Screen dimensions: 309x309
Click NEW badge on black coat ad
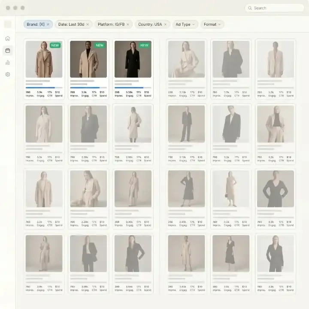144,45
